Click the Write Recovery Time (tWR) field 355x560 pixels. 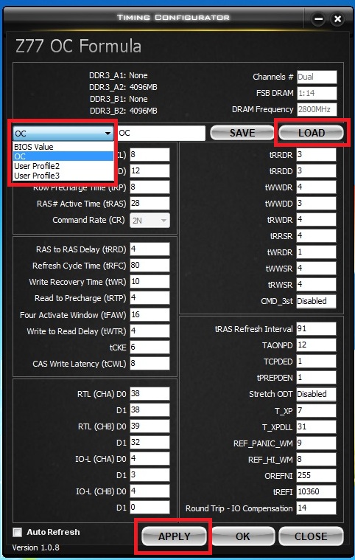(150, 281)
